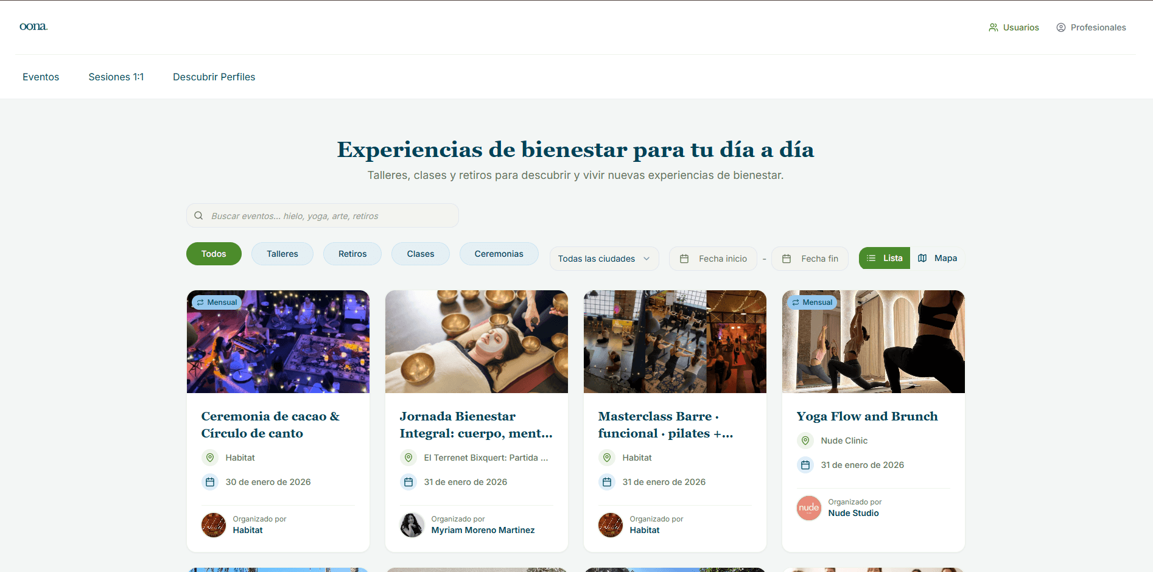Viewport: 1153px width, 572px height.
Task: Click the oona logo
Action: click(33, 26)
